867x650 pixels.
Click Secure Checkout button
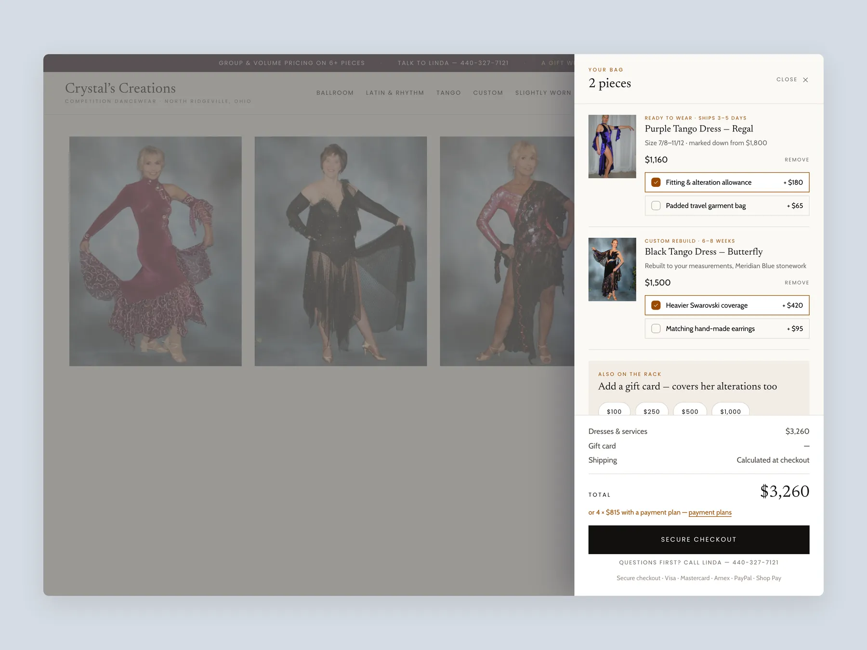[698, 539]
